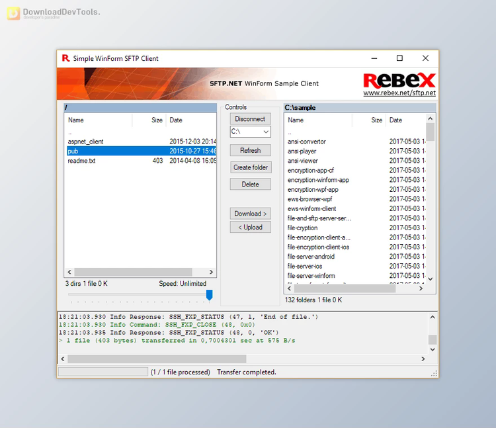Click log pane vertical scroll up arrow
The width and height of the screenshot is (496, 428).
(x=433, y=317)
